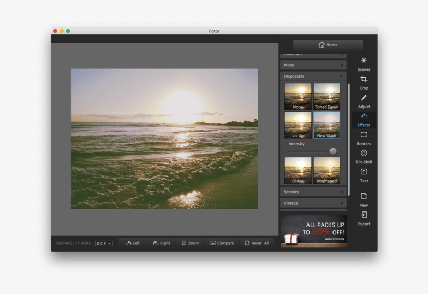Apply the Toned Down effect
Screen dimensions: 428x294
(326, 97)
